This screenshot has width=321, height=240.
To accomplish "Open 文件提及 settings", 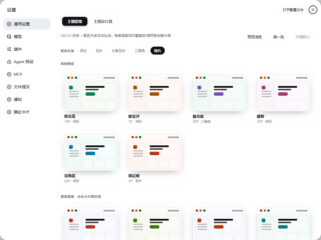I will pos(27,87).
